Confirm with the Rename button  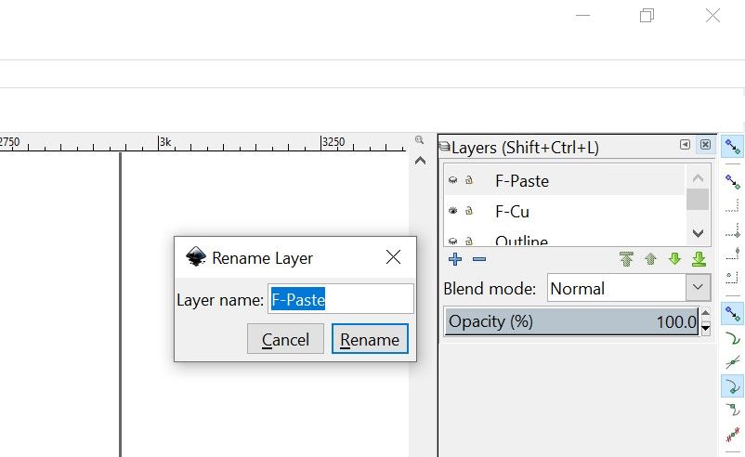370,339
